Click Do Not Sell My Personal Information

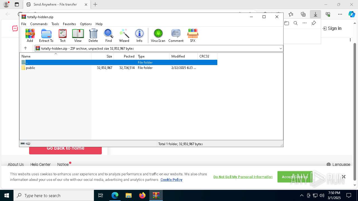[x=243, y=177]
